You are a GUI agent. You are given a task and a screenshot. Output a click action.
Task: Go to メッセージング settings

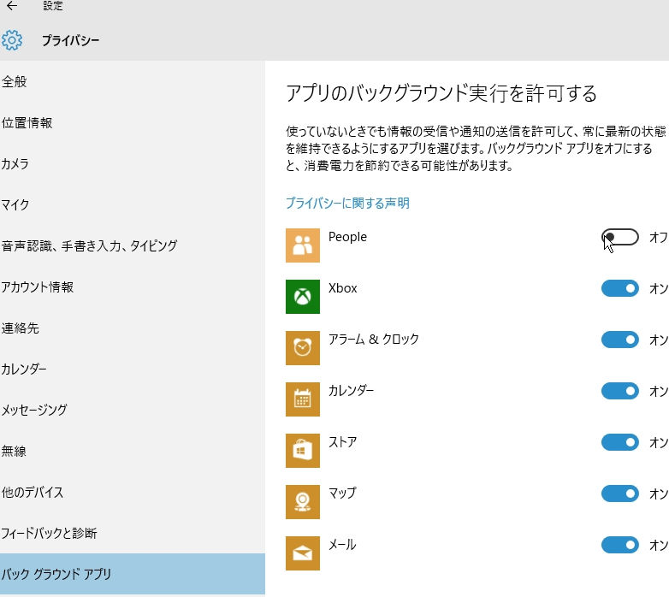tap(133, 410)
